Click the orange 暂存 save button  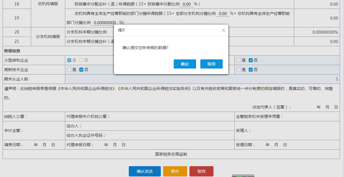pos(175,171)
